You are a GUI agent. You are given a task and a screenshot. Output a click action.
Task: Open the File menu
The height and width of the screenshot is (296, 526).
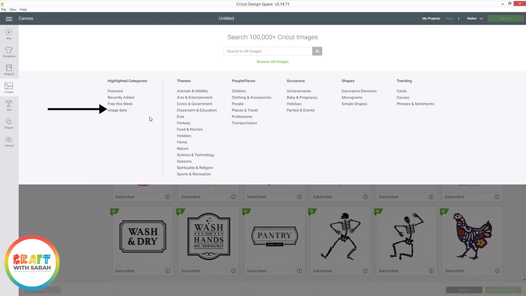4,9
